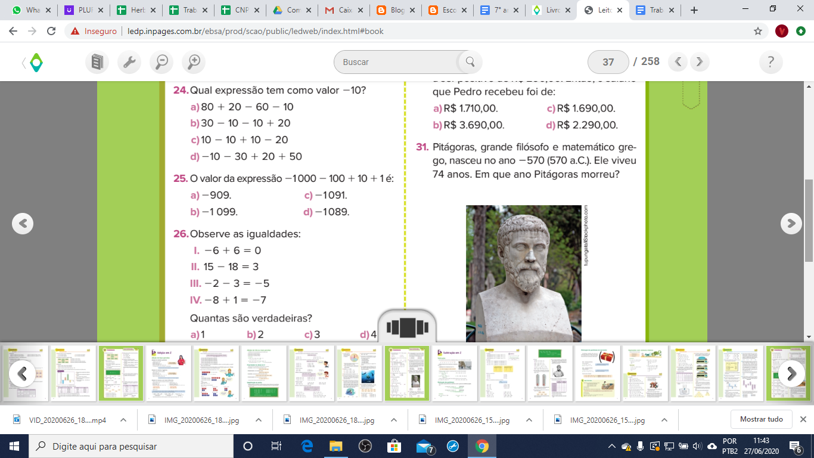Click the page number field showing 37

click(608, 62)
